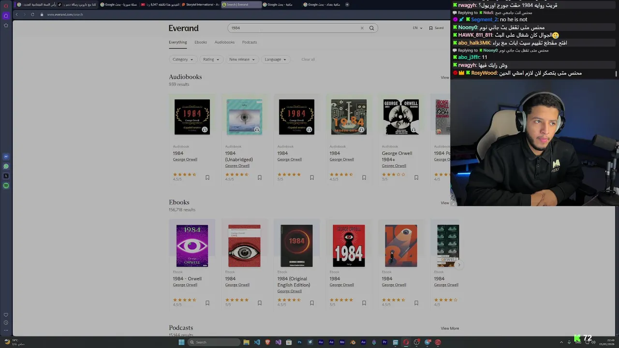Image resolution: width=619 pixels, height=348 pixels.
Task: Go back using the browser back arrow
Action: point(16,14)
